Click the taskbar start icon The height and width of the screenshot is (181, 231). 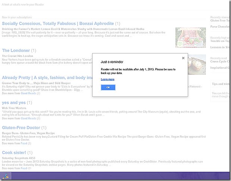(x=6, y=176)
